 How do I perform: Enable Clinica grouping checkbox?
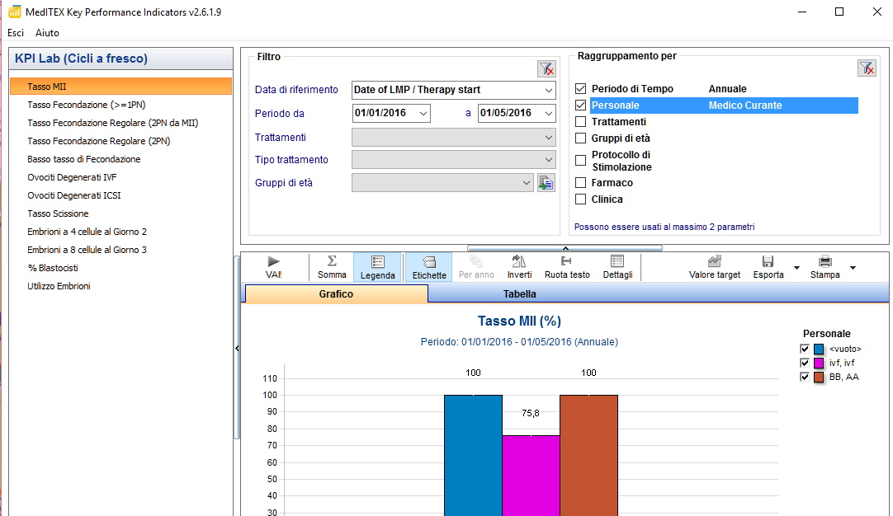point(580,199)
